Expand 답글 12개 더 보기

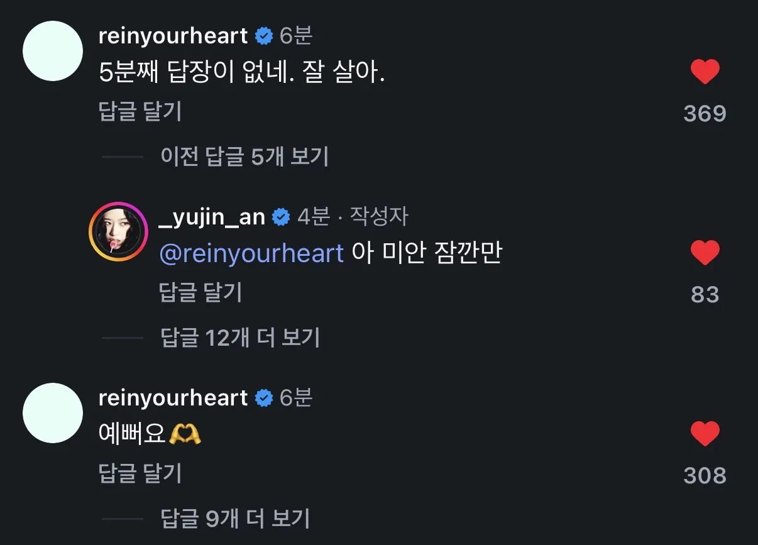point(240,338)
